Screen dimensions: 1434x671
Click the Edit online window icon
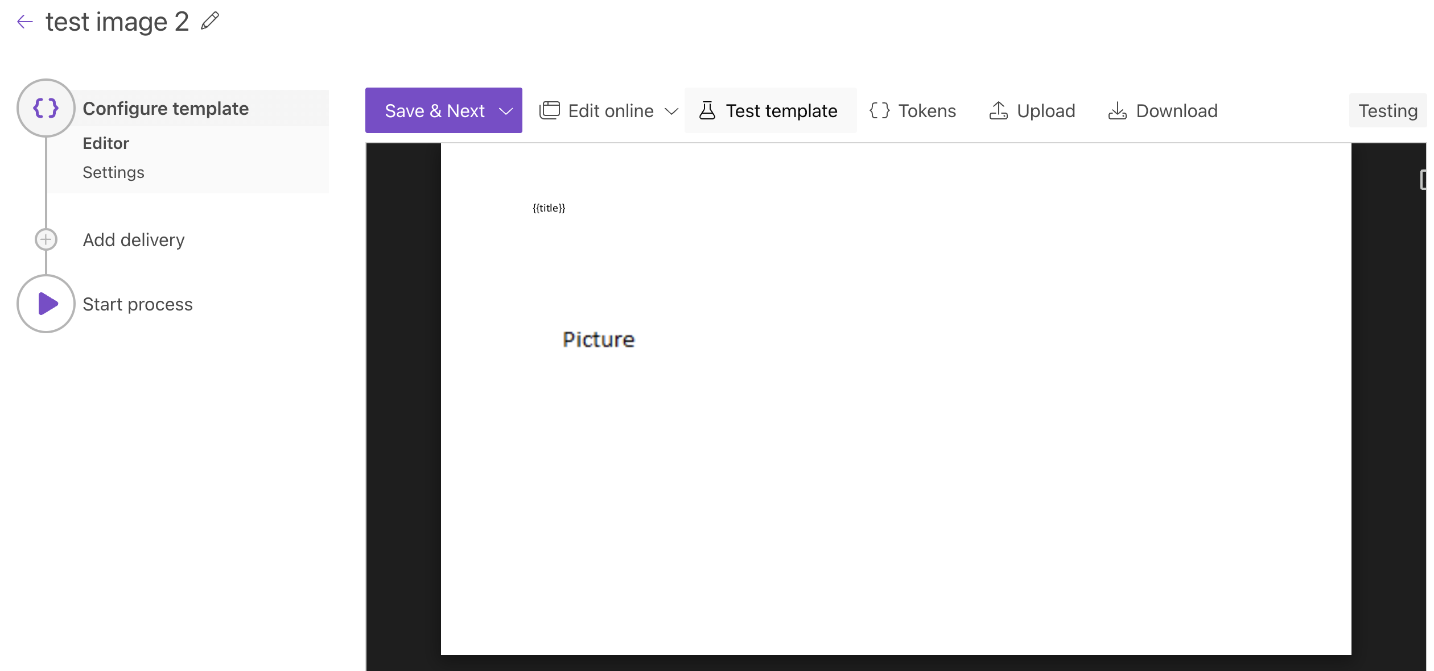coord(550,110)
